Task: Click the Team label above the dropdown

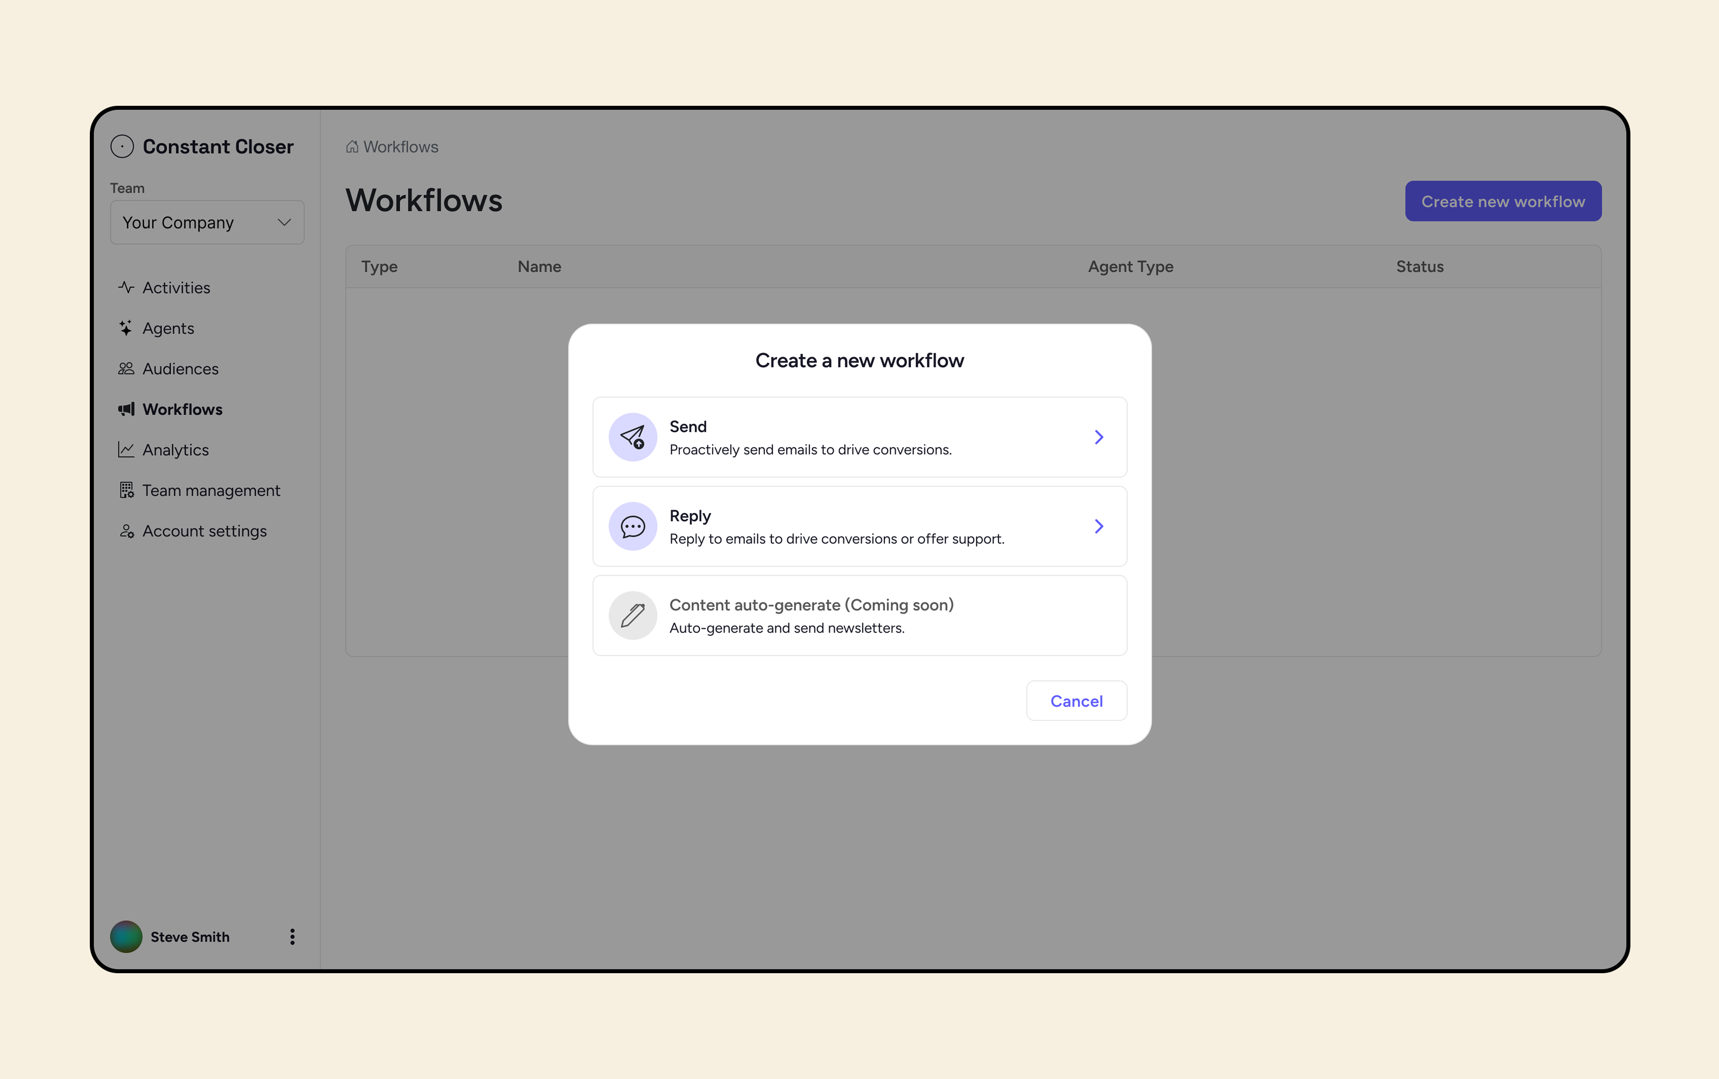Action: coord(127,189)
